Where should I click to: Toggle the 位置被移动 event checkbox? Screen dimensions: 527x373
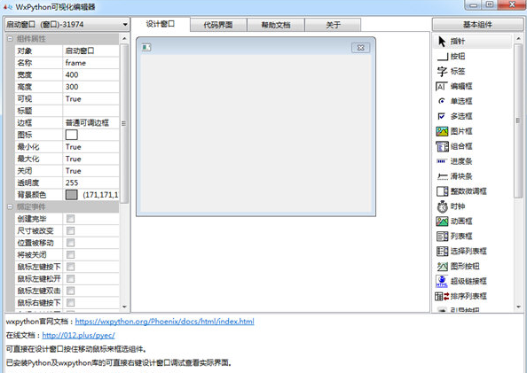pos(71,243)
